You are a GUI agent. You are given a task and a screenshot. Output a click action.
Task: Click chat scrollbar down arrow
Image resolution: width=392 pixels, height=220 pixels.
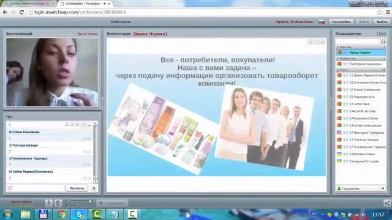[x=96, y=182]
